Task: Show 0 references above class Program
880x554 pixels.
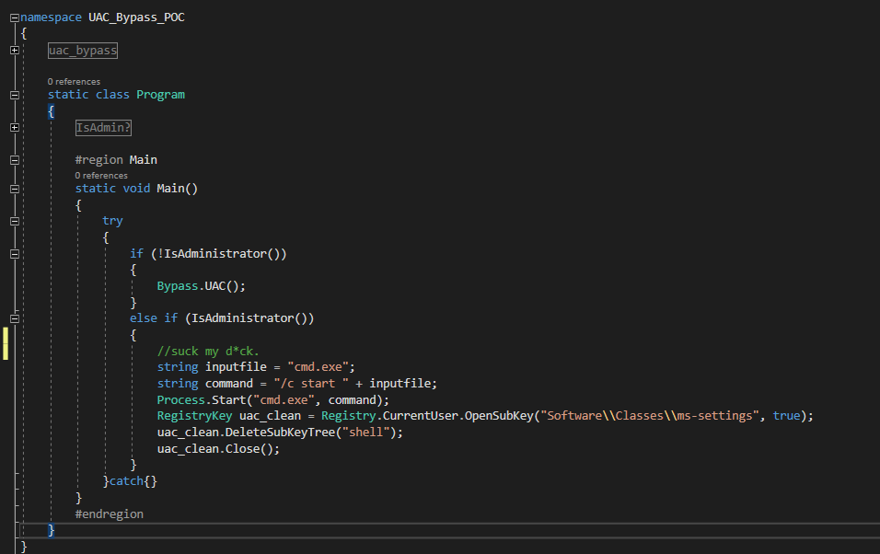Action: (74, 82)
